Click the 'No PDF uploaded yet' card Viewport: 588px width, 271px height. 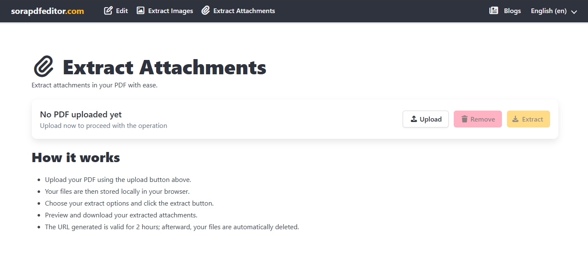[x=169, y=119]
